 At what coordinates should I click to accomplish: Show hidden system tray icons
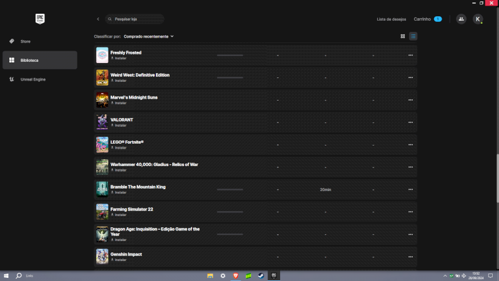coord(445,276)
